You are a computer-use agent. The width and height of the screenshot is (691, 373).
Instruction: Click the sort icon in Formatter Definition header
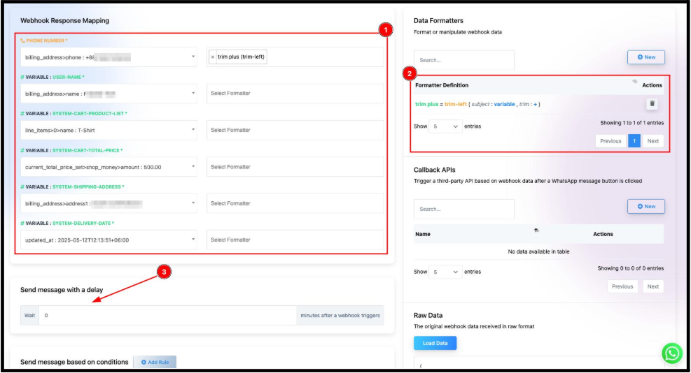634,82
